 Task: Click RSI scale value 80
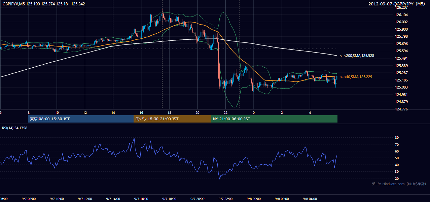397,138
